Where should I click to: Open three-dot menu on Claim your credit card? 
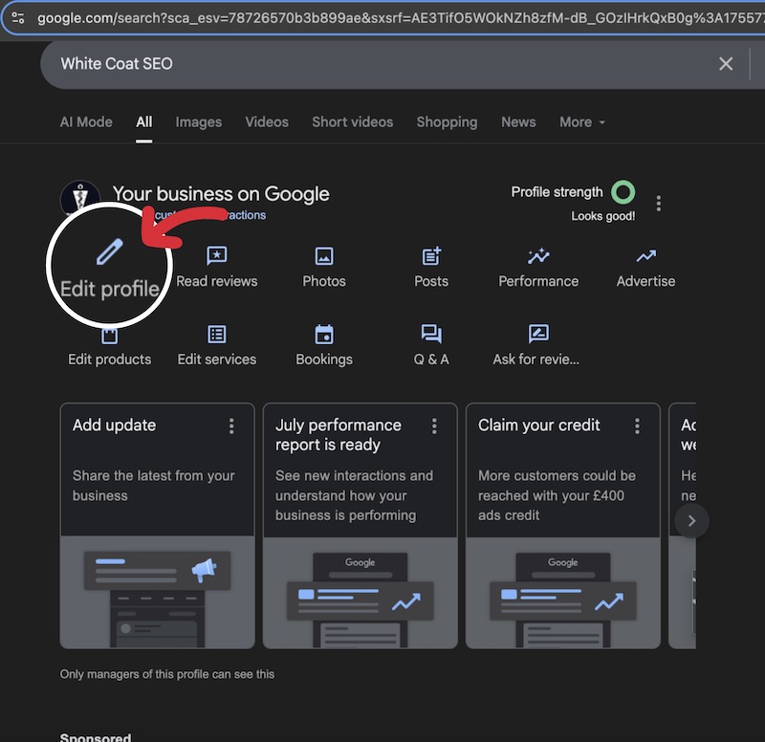click(637, 426)
